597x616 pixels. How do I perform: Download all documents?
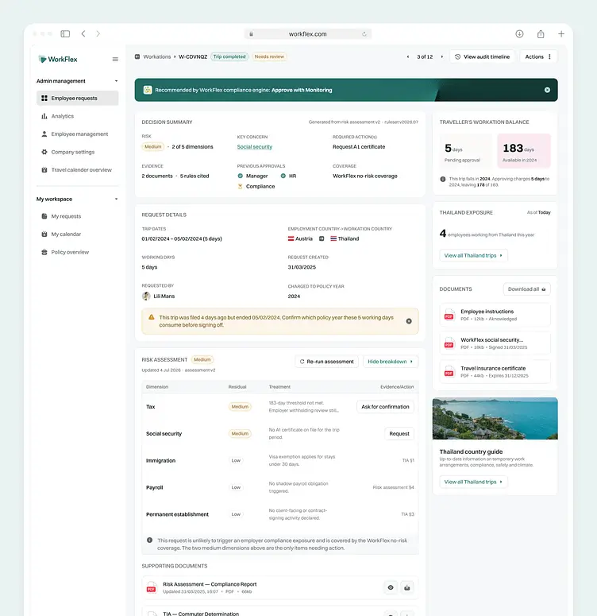tap(527, 289)
